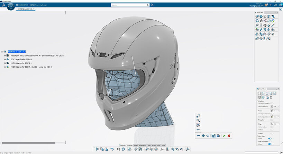Switch to the Product Modification toolbar tab
The height and width of the screenshot is (154, 283).
(x=140, y=145)
